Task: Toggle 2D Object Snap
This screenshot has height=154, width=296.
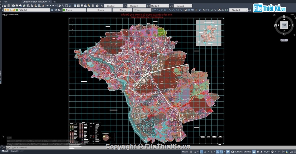Action: (x=222, y=152)
